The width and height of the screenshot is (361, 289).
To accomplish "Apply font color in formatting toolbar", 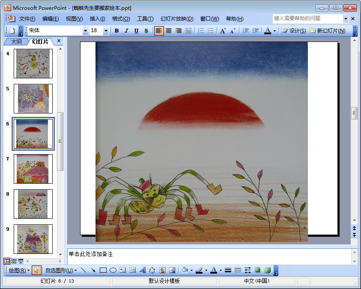I will (x=268, y=30).
